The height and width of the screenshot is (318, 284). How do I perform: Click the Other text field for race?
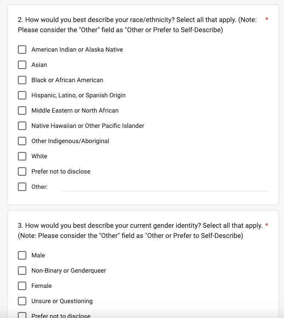[165, 187]
